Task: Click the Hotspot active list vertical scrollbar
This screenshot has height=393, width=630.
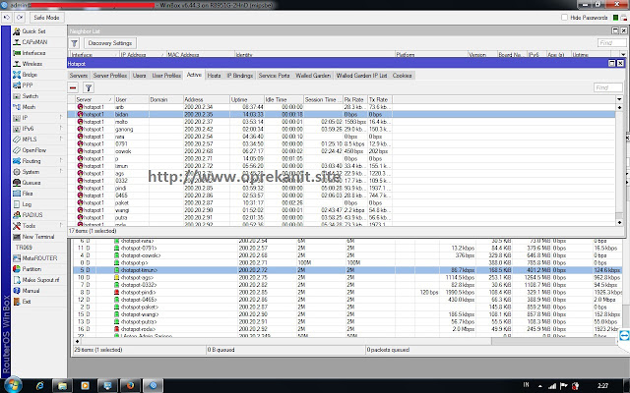Action: [x=619, y=164]
